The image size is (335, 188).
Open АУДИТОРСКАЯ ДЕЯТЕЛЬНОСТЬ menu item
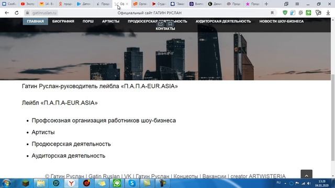tap(224, 21)
